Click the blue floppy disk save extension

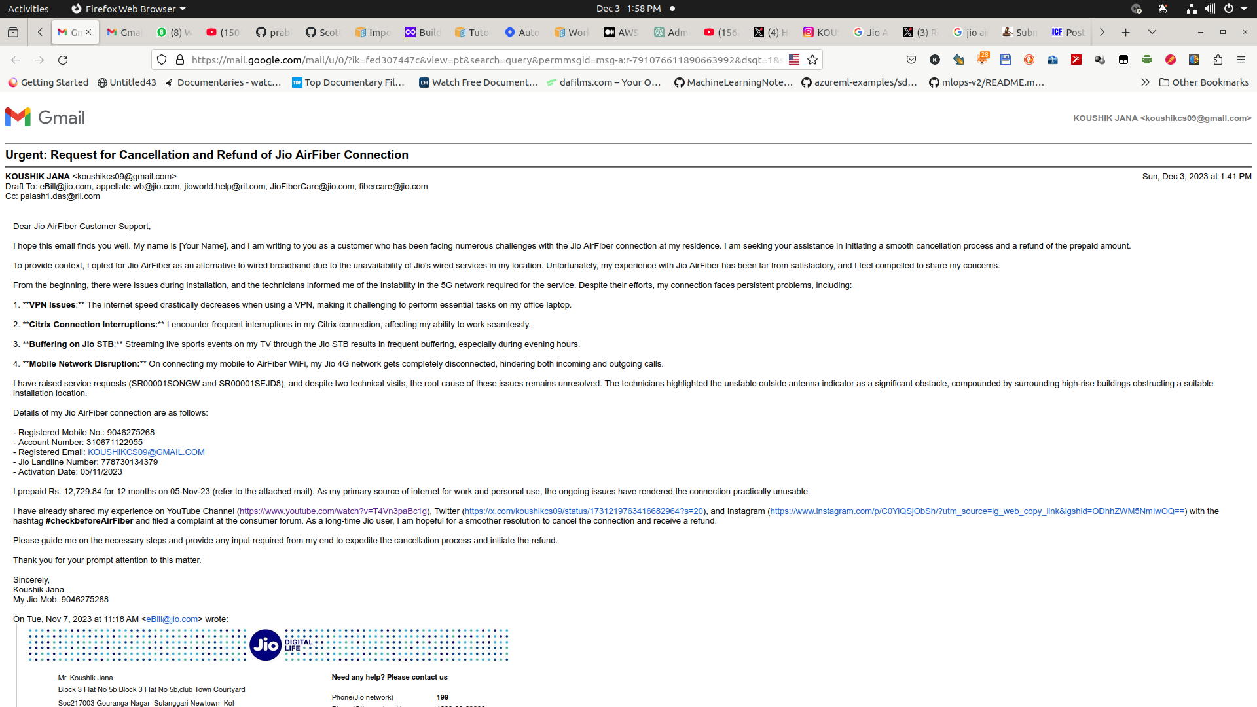point(1006,60)
